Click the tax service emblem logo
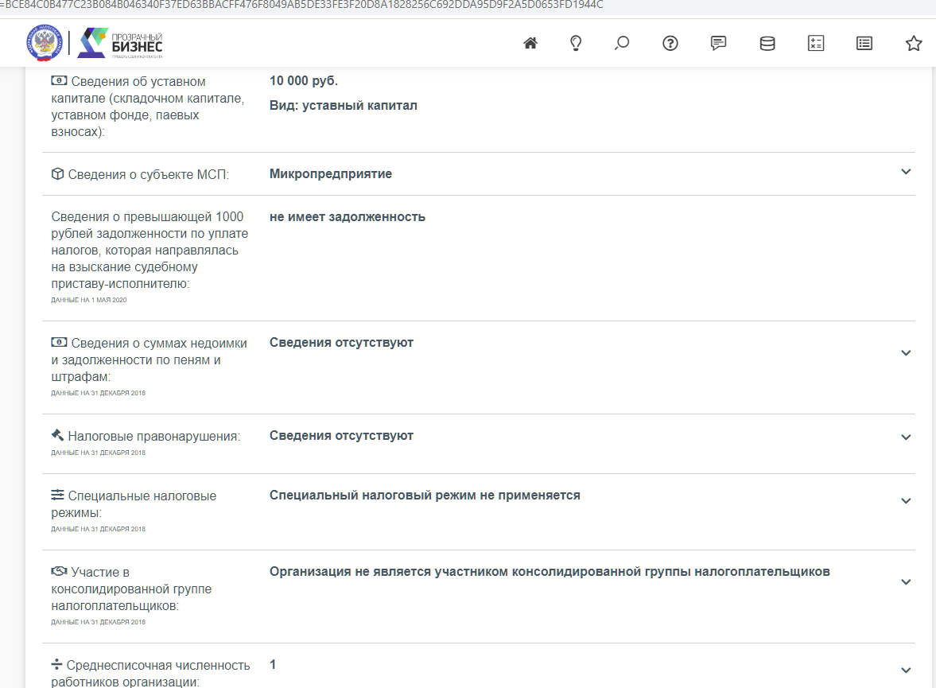Screen dimensions: 936x688 tap(44, 44)
